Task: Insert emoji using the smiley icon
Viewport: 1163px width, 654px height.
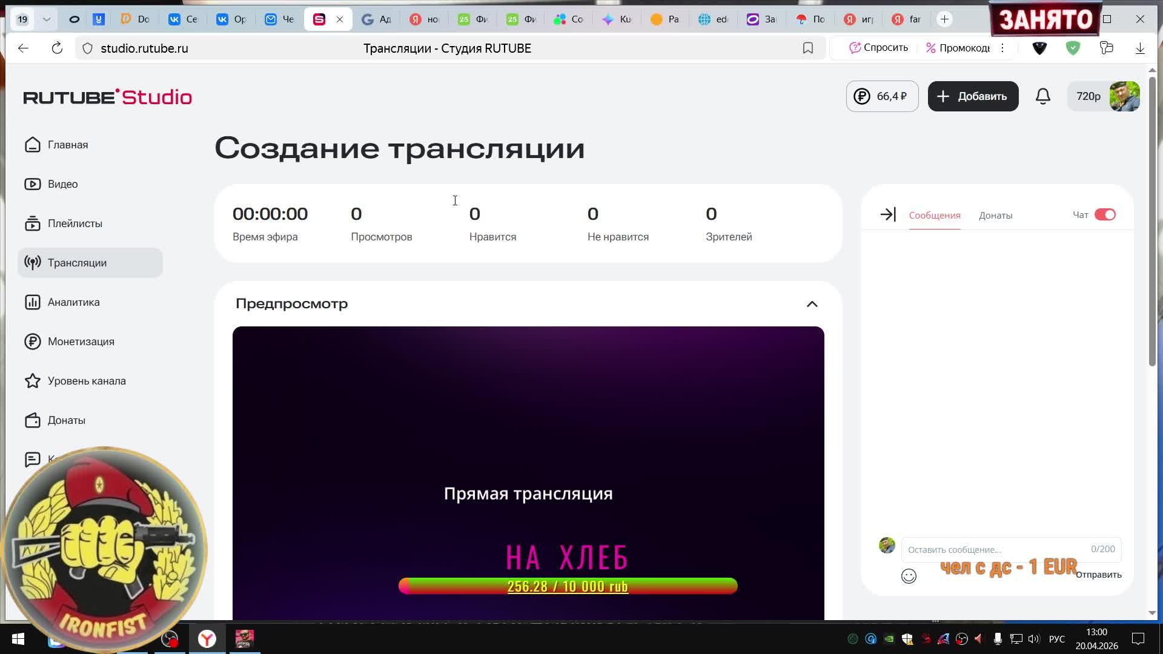Action: tap(909, 576)
